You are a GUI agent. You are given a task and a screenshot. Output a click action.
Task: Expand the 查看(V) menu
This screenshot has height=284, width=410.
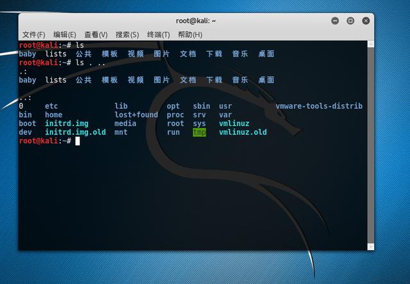coord(95,35)
